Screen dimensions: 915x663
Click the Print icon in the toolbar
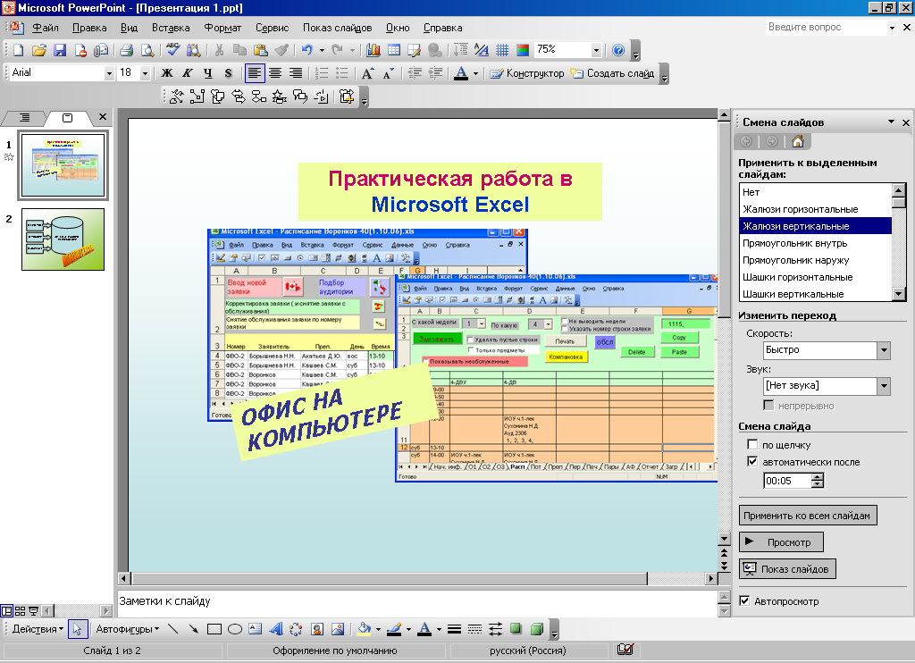(127, 50)
